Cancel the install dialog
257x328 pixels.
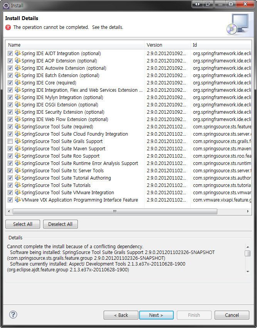tap(232, 315)
